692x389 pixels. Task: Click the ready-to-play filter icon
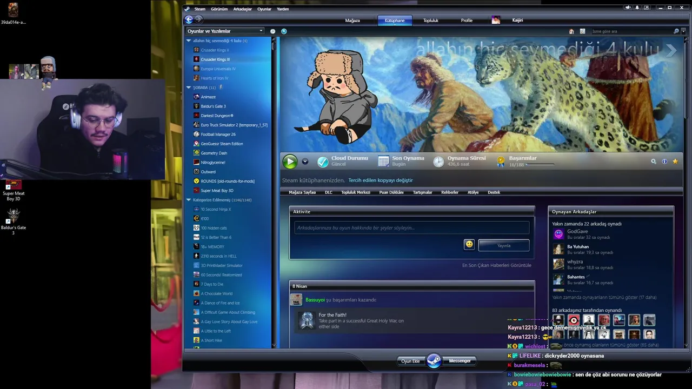tap(284, 31)
